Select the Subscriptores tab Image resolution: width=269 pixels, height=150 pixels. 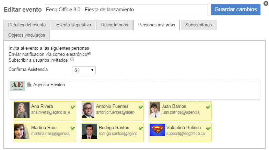tap(198, 25)
